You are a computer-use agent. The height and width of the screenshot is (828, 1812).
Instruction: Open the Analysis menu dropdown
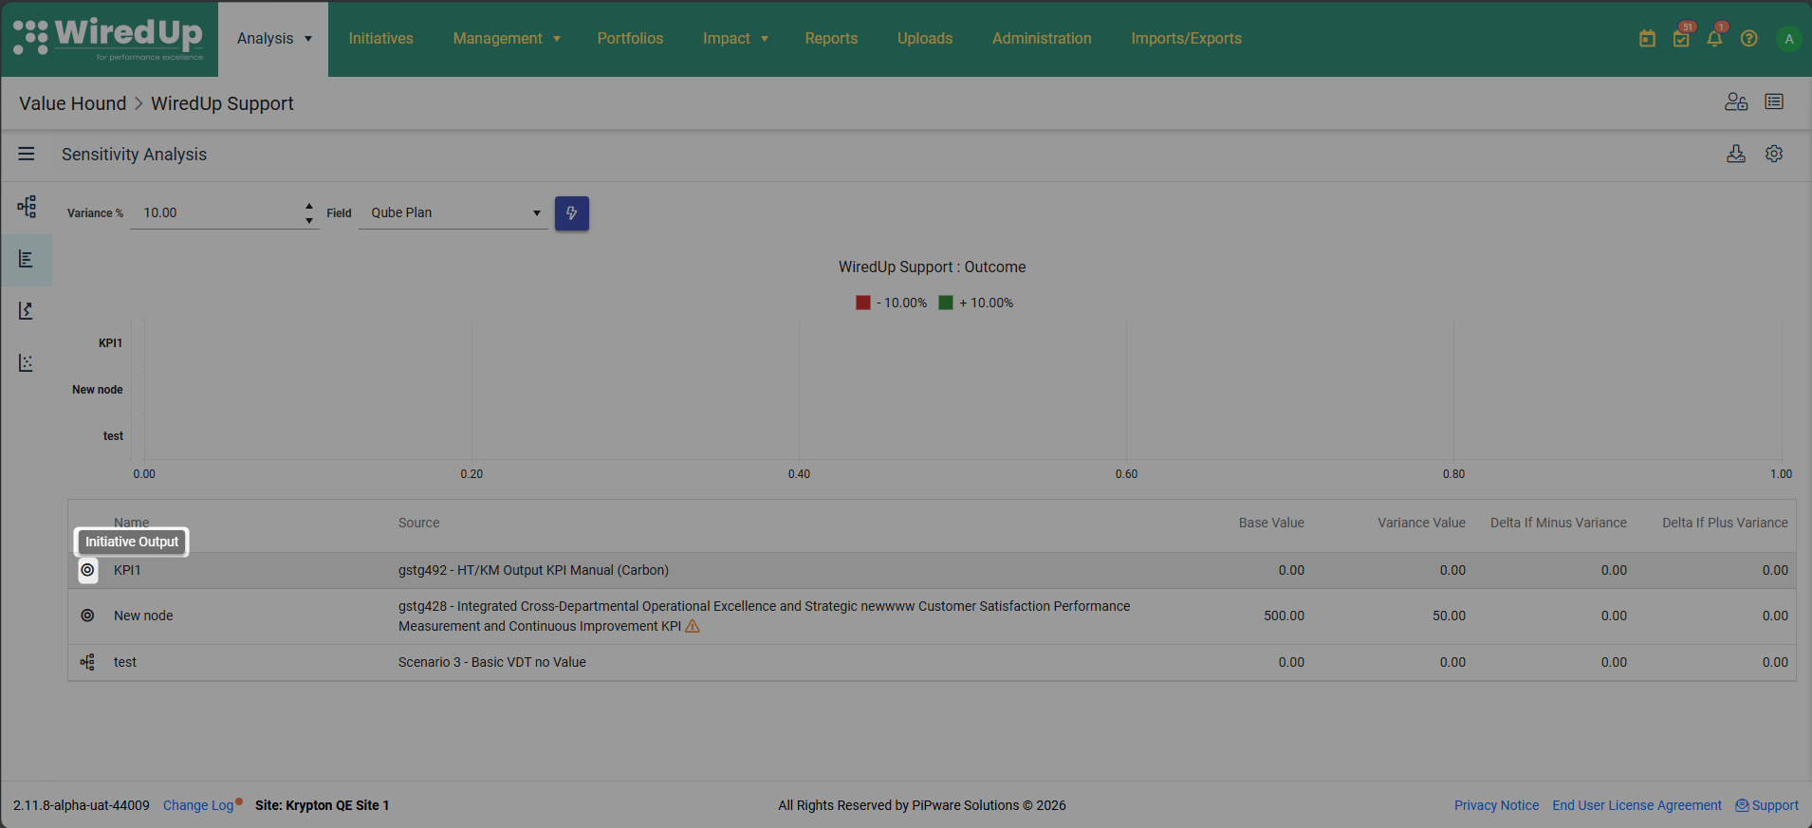(273, 39)
